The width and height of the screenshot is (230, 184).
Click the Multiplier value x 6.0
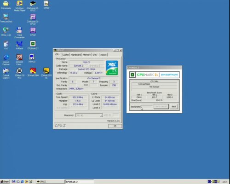click(x=78, y=101)
